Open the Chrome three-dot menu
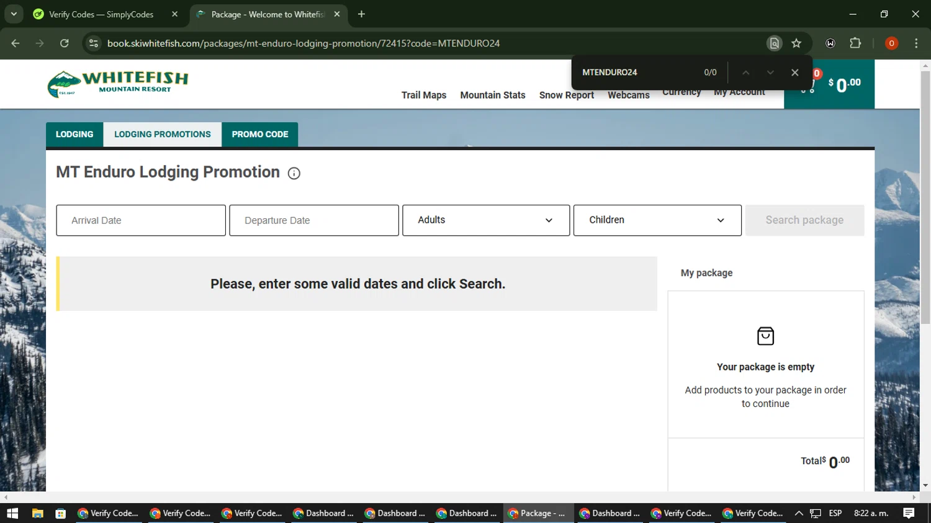 (x=916, y=43)
